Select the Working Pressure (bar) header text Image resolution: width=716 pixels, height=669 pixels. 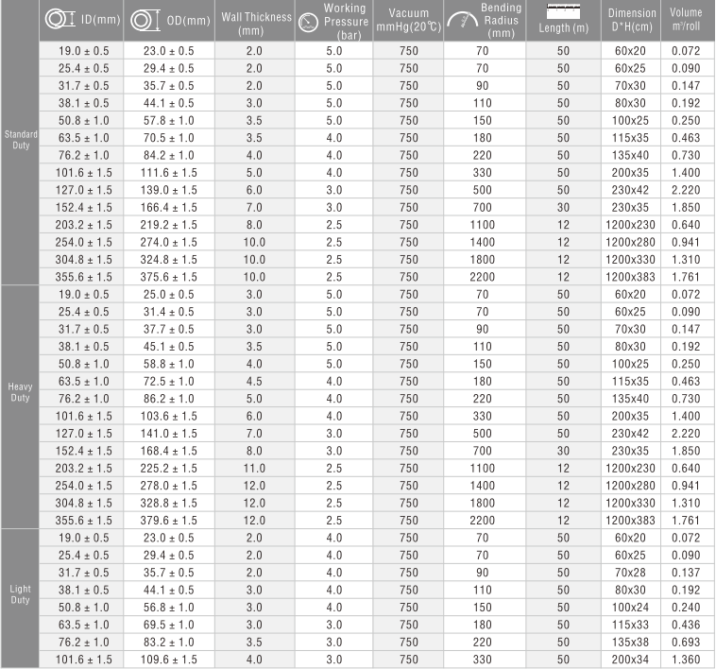pos(346,22)
